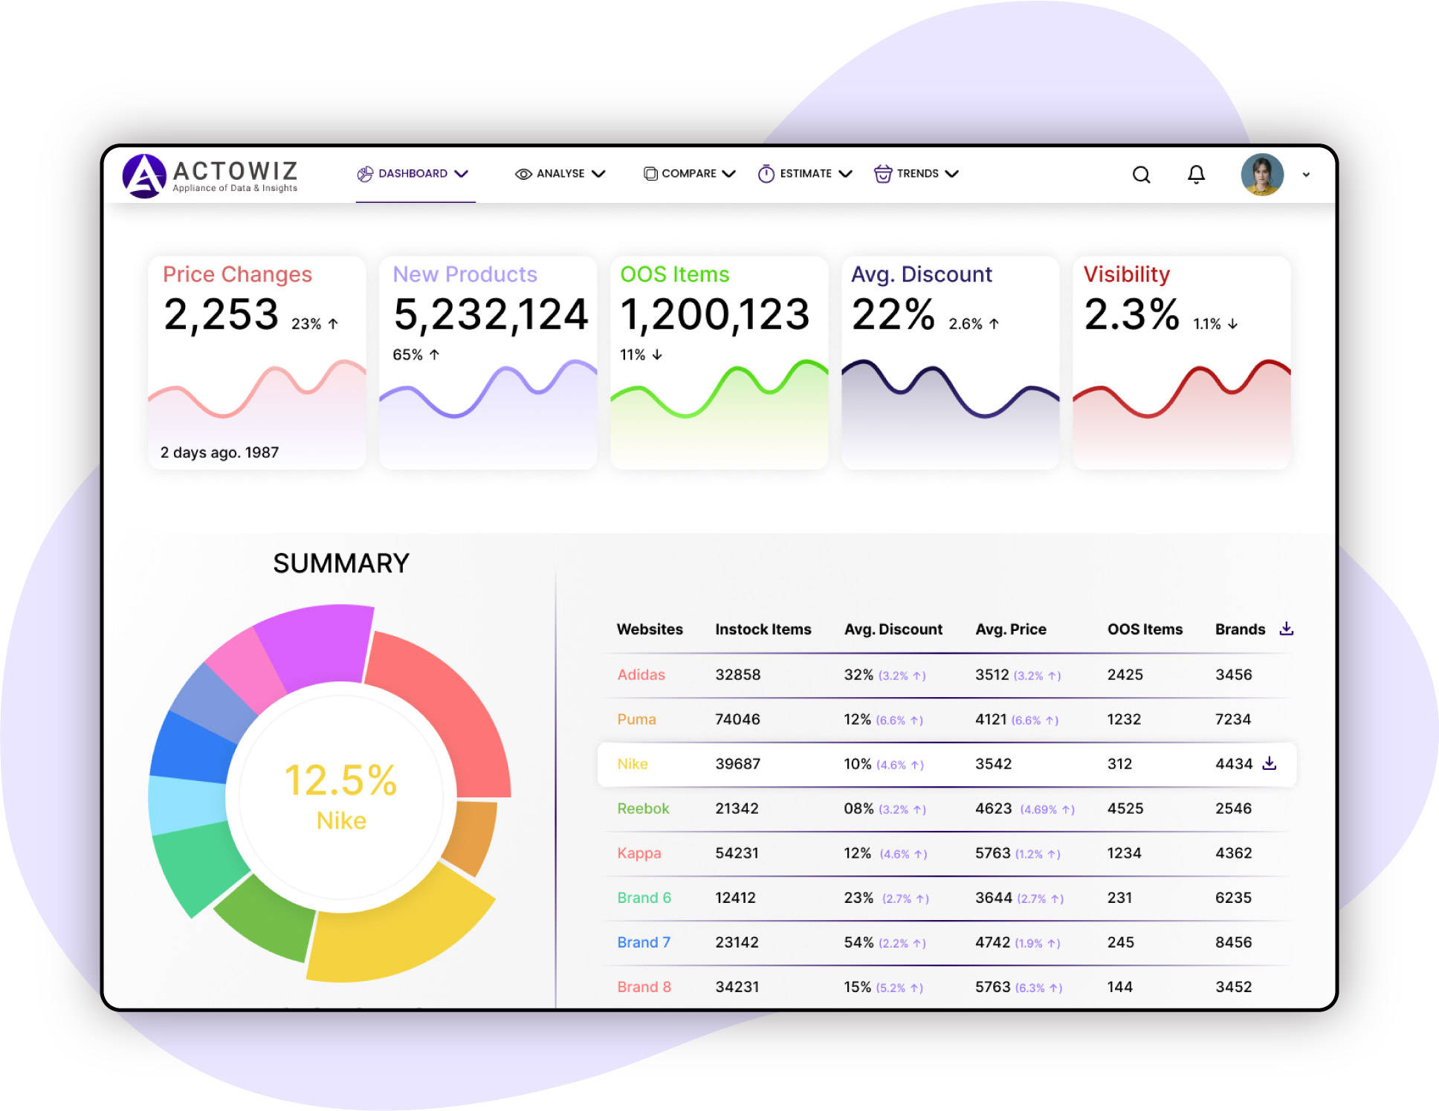Open the COMPARE menu

(x=689, y=174)
